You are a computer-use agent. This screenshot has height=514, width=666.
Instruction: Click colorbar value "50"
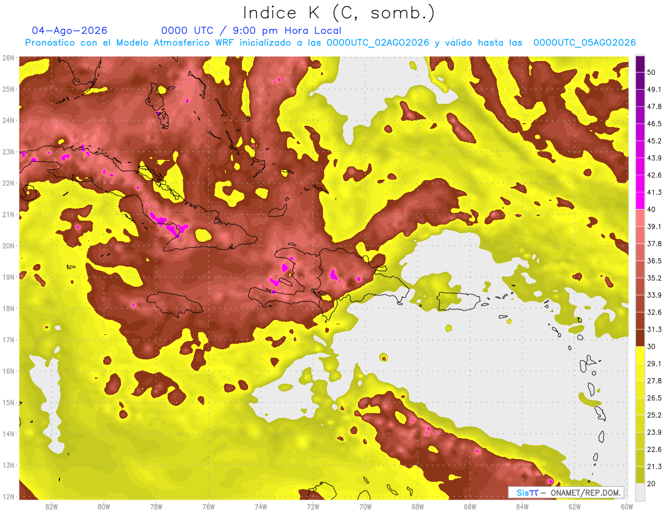(x=652, y=72)
